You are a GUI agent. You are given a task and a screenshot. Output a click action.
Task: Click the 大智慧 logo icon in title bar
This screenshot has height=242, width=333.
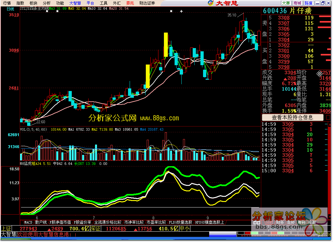pyautogui.click(x=210, y=3)
